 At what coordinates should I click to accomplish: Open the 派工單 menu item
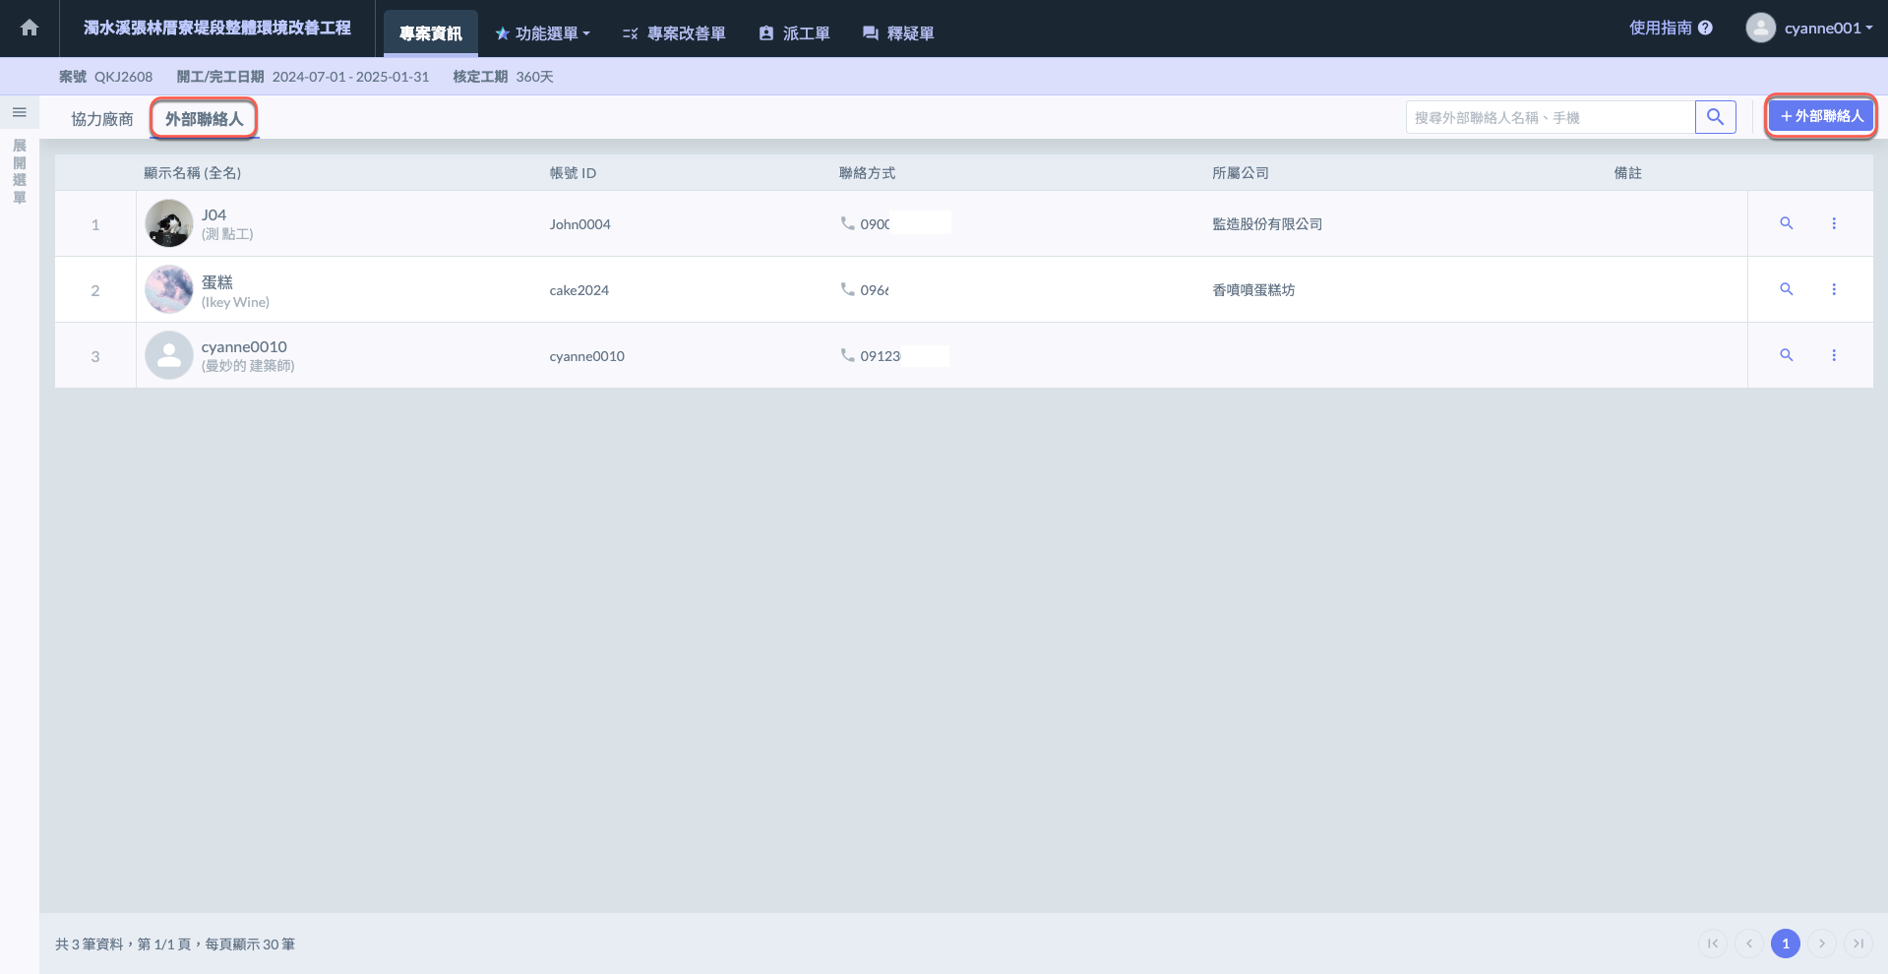[794, 33]
